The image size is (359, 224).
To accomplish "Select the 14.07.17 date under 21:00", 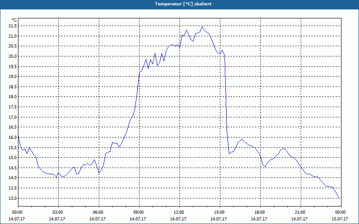I will (x=299, y=219).
